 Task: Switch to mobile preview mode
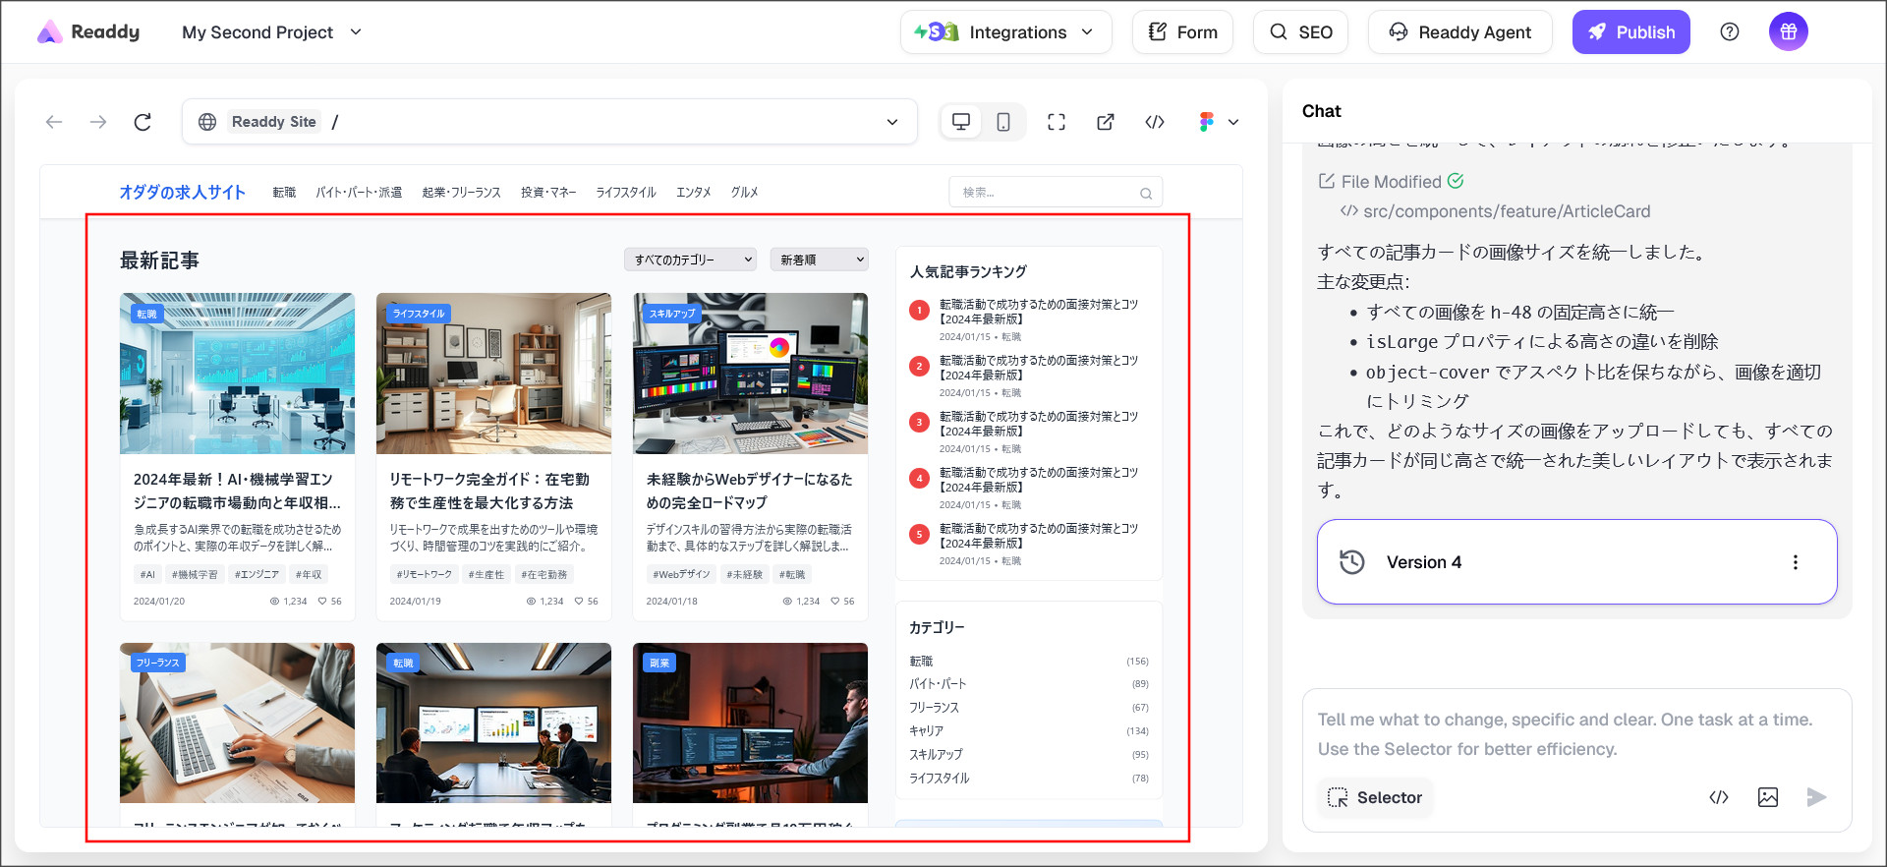coord(1002,122)
